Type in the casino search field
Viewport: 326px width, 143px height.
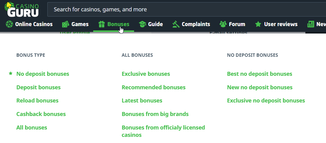(x=185, y=10)
